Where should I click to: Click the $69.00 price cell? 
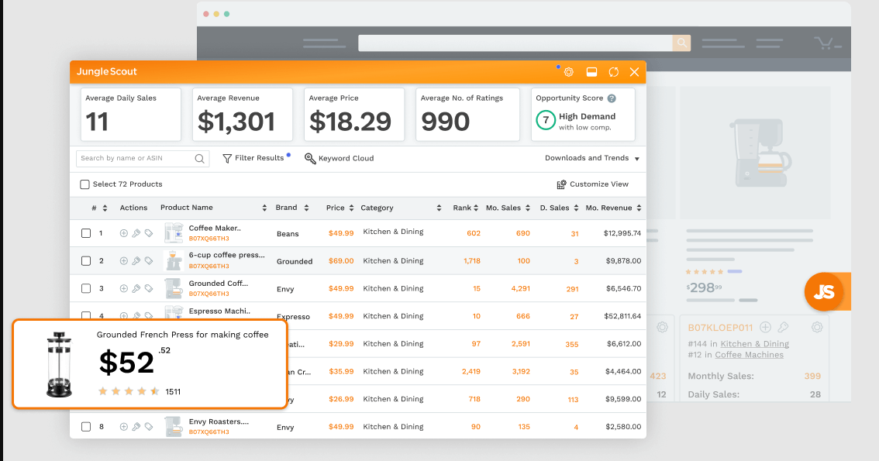point(341,261)
